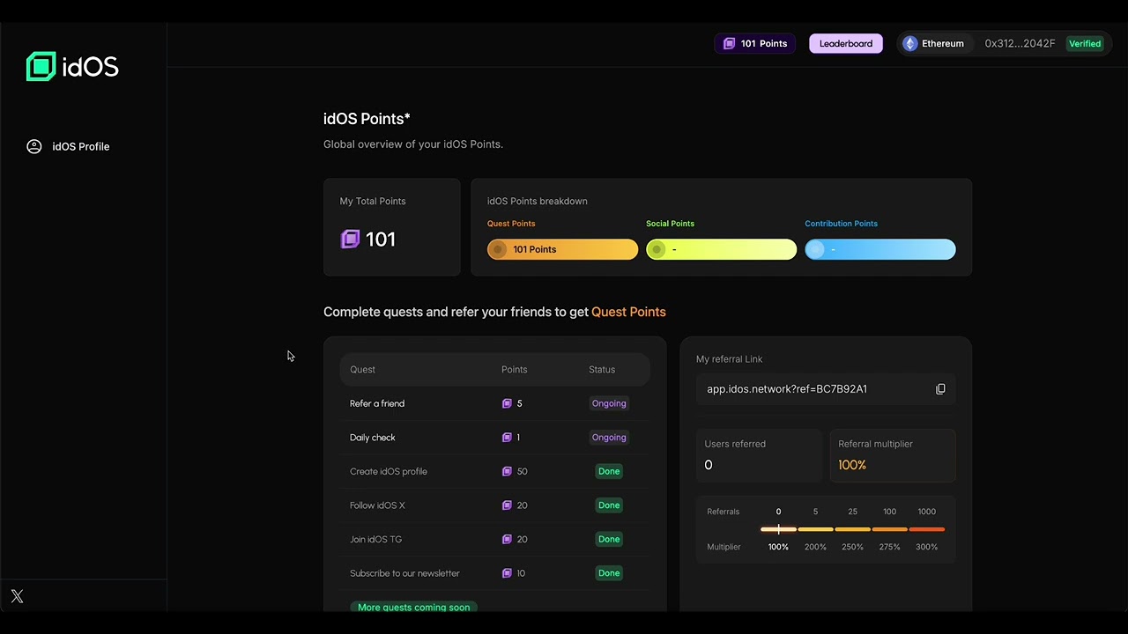
Task: Click the blue Contribution Points bar
Action: pyautogui.click(x=879, y=249)
